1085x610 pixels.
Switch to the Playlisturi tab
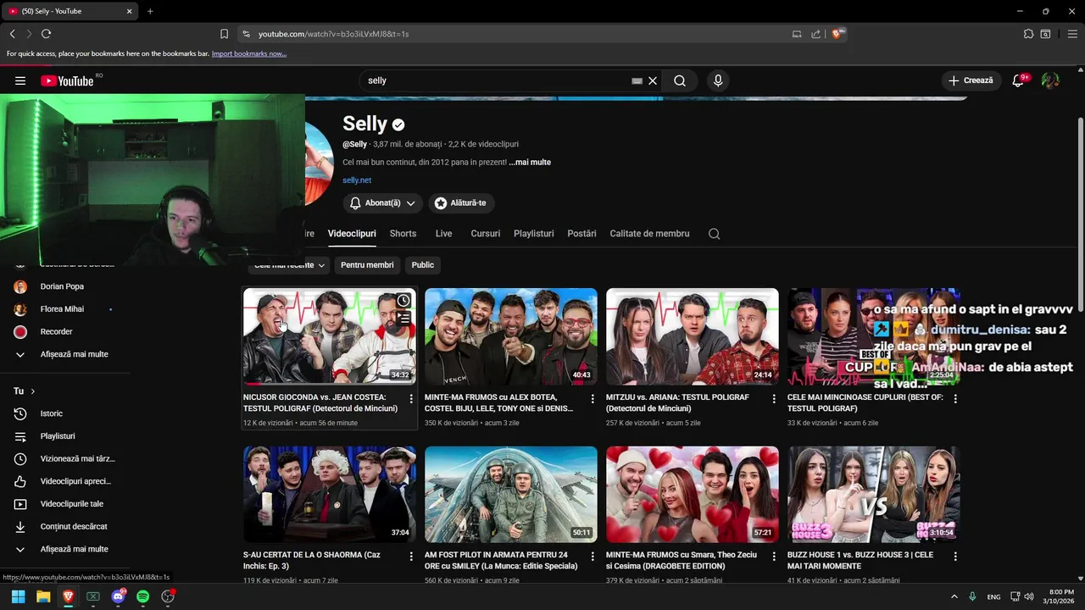tap(534, 234)
